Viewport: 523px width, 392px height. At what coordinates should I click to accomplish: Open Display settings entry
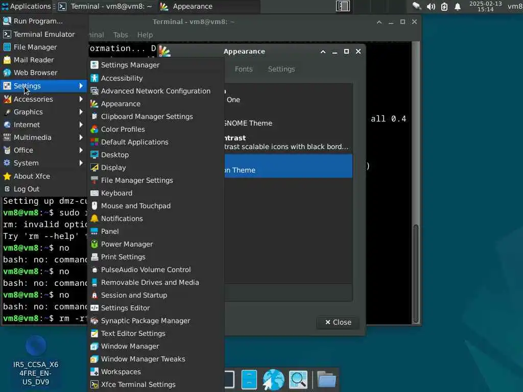(x=155, y=167)
